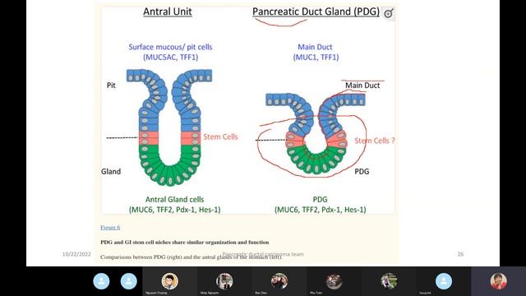
Task: Click the 'Pit' label
Action: (x=111, y=86)
